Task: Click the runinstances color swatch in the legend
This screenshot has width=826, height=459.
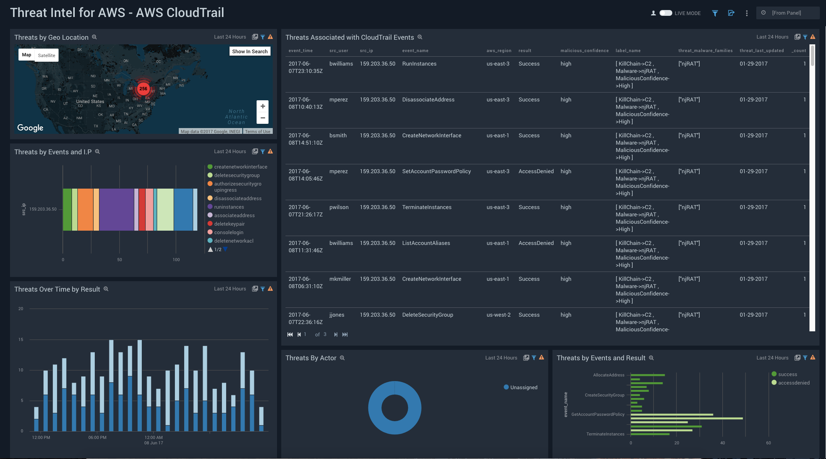Action: (210, 207)
